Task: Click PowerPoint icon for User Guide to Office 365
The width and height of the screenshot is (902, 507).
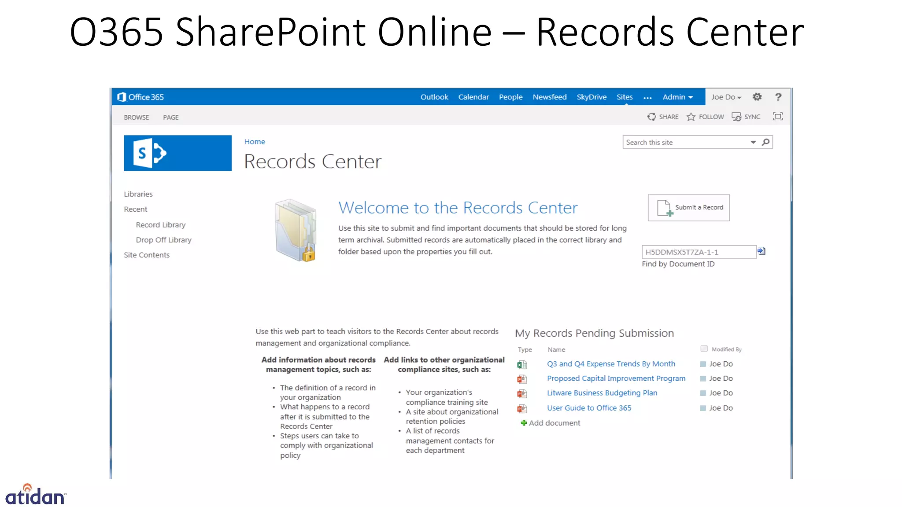Action: tap(522, 408)
